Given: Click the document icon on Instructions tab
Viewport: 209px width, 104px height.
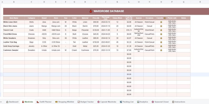Looking at the screenshot, I should coord(173,102).
